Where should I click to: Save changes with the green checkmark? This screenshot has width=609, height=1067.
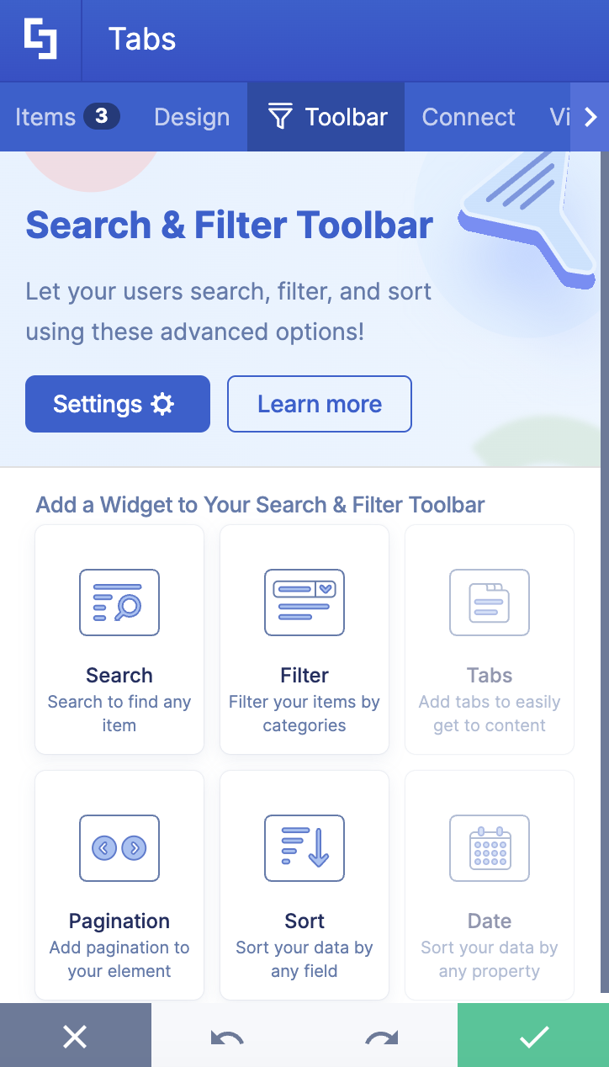532,1035
